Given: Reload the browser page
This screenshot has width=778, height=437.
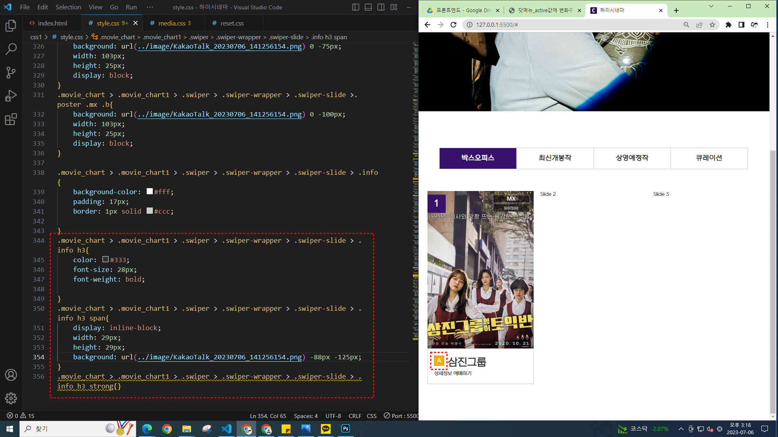Looking at the screenshot, I should [453, 25].
